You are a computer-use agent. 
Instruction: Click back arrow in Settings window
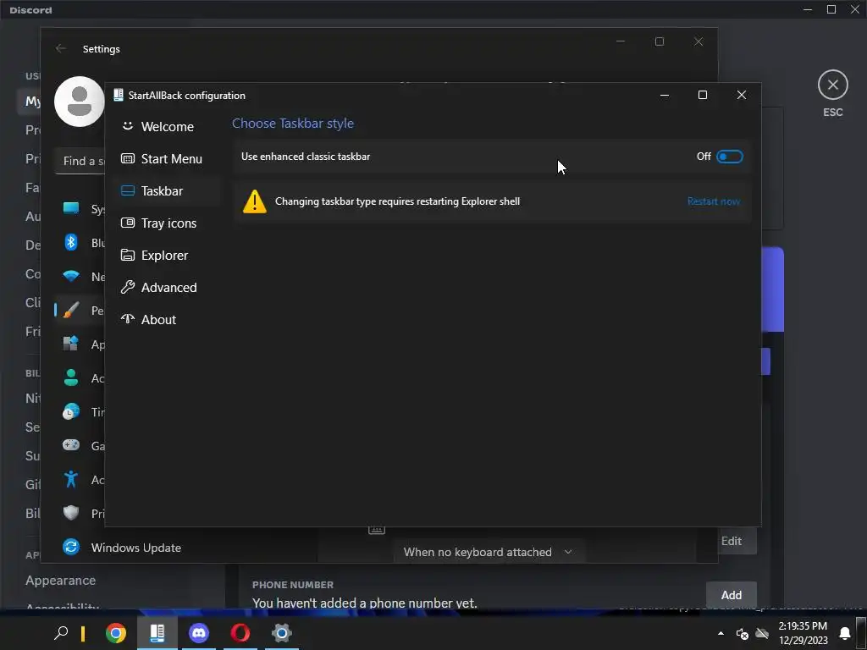tap(61, 48)
